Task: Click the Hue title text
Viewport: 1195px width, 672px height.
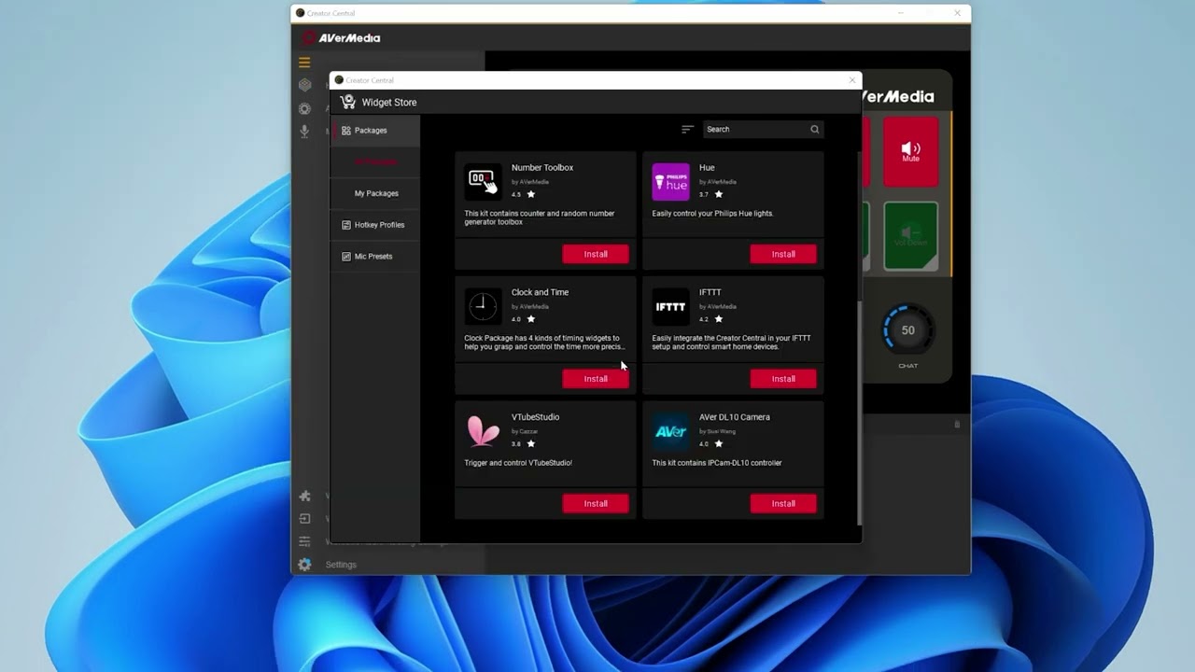Action: pyautogui.click(x=707, y=168)
